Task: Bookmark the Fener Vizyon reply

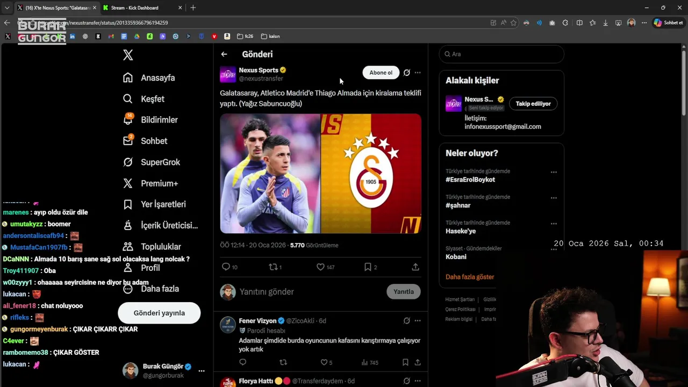Action: tap(405, 362)
